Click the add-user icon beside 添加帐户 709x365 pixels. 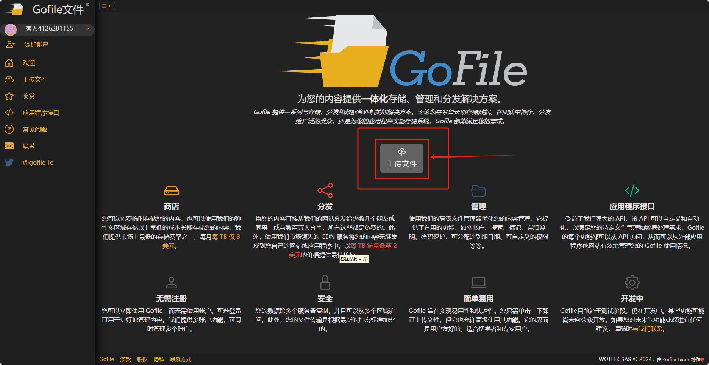[11, 45]
